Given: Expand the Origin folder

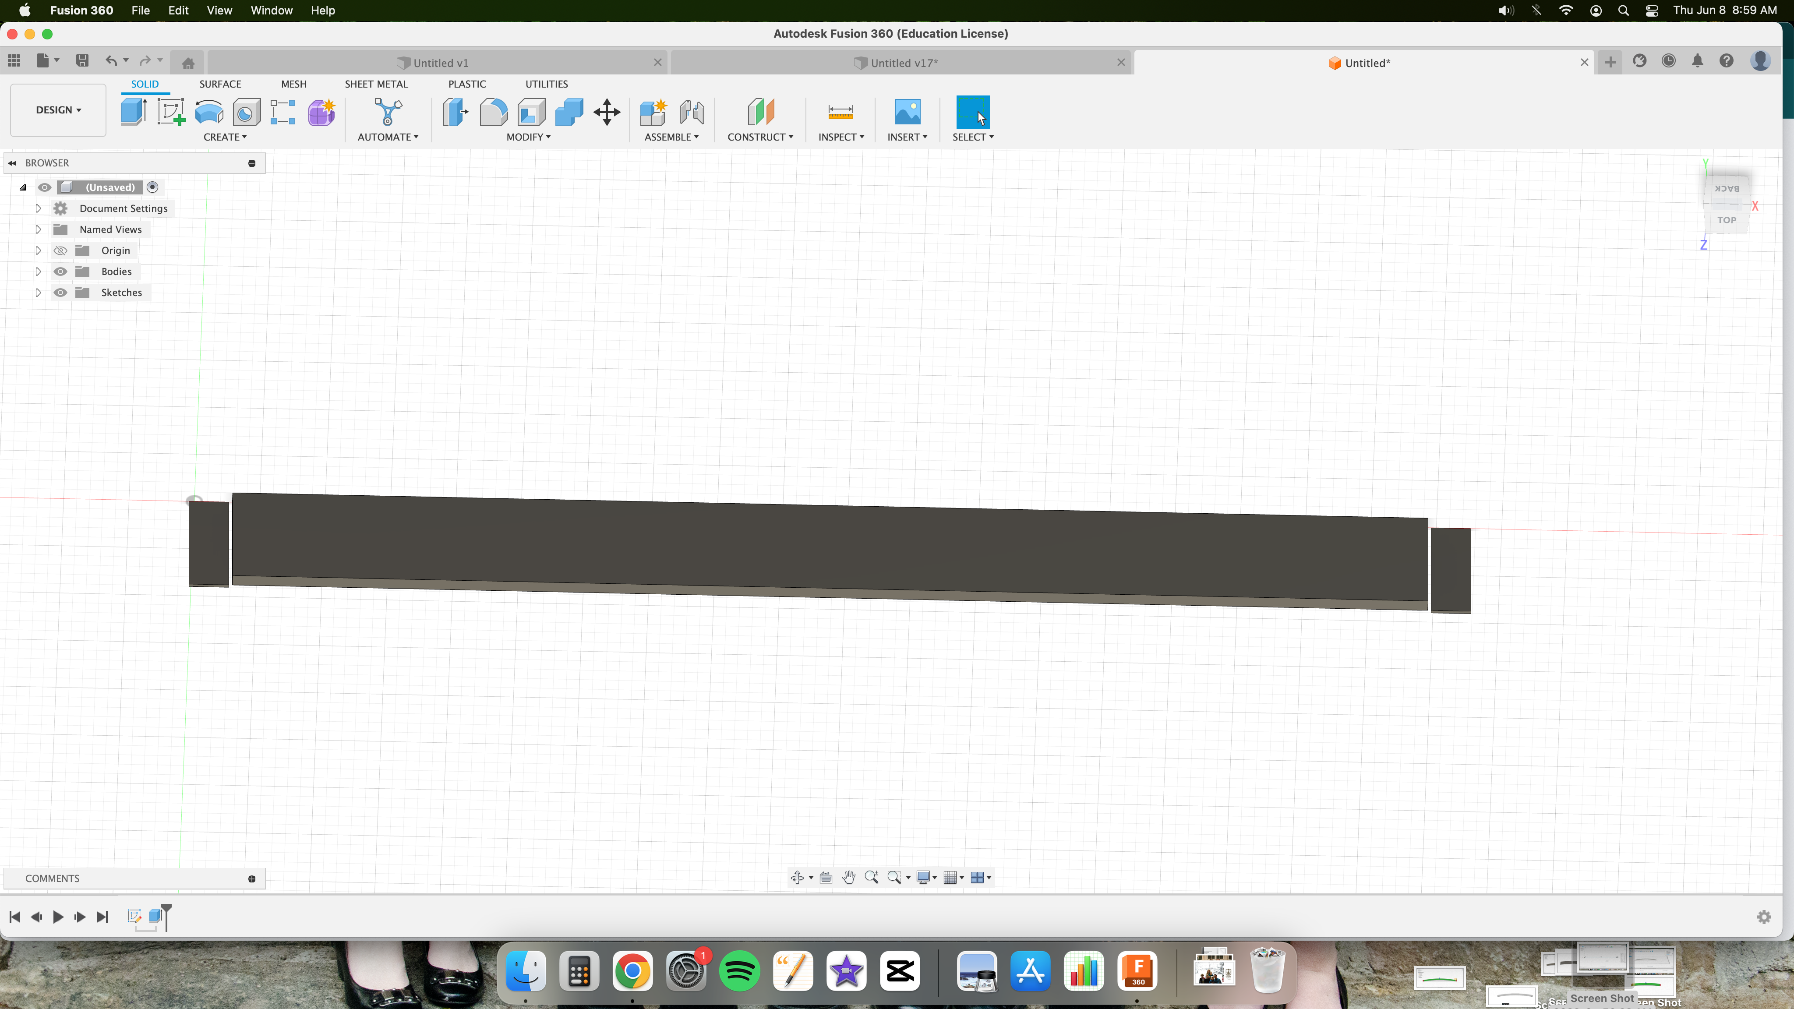Looking at the screenshot, I should [x=38, y=250].
